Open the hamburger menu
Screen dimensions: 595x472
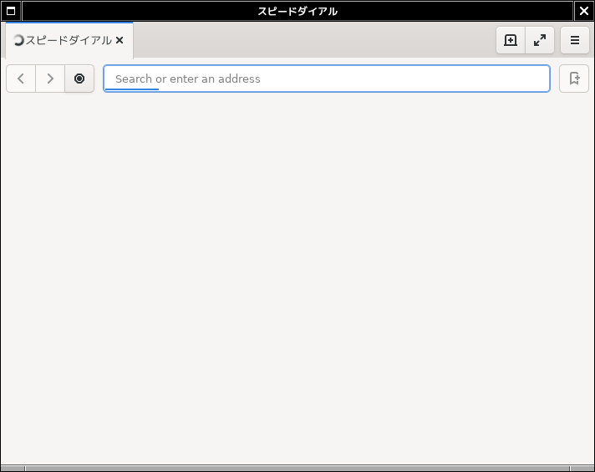574,40
